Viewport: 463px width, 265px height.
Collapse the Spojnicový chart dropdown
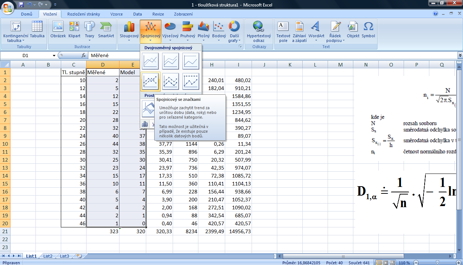click(151, 32)
